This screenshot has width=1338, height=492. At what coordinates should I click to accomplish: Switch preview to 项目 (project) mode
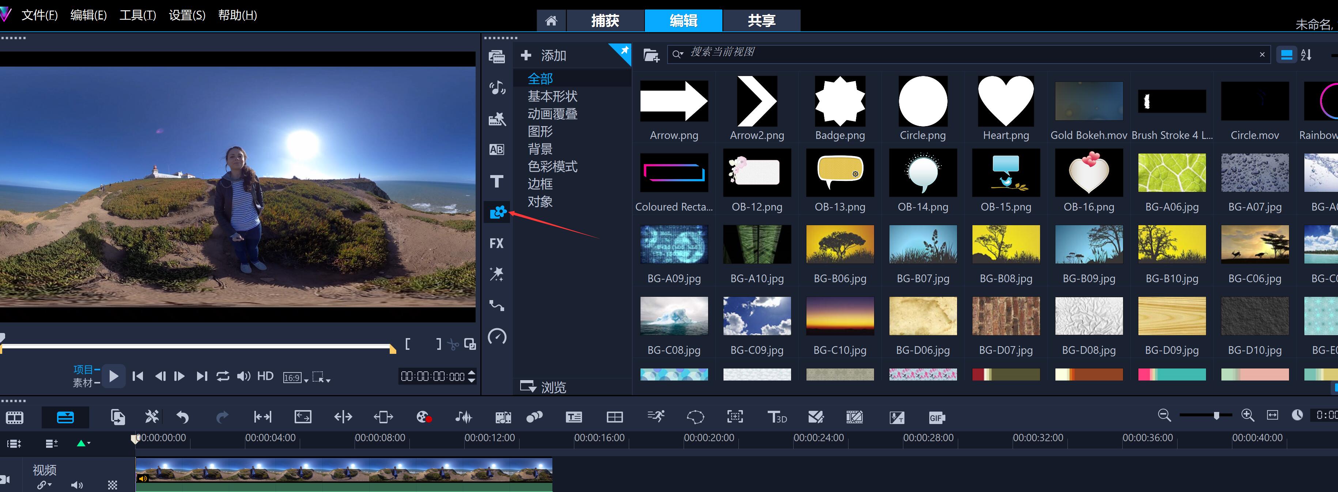click(83, 370)
